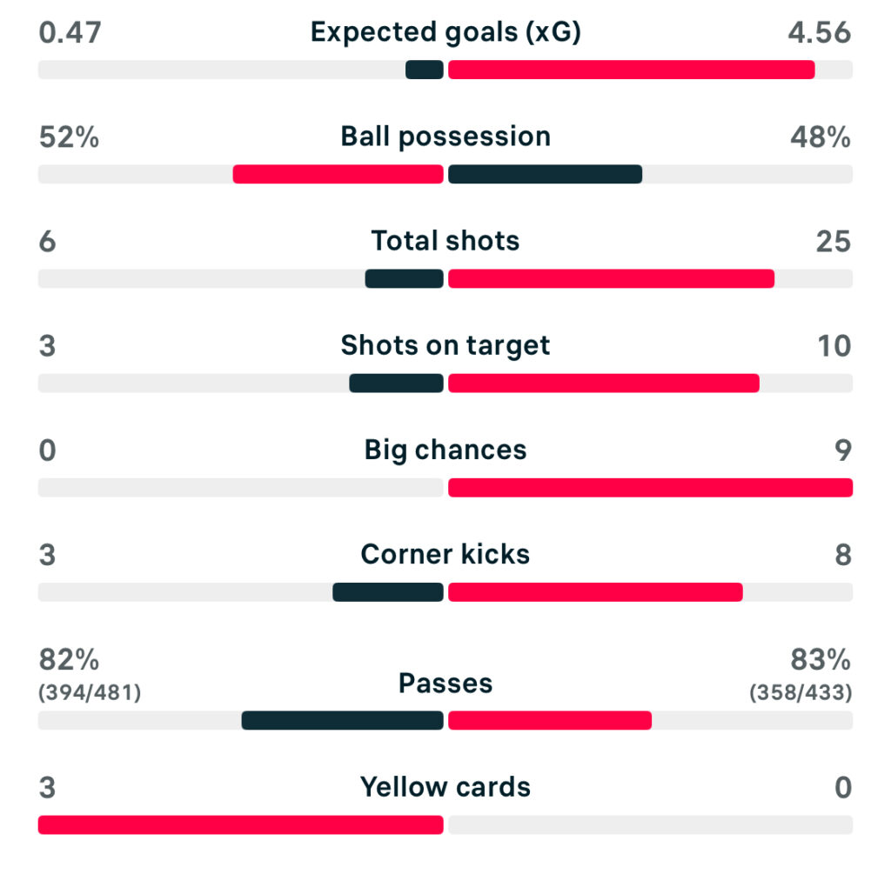The width and height of the screenshot is (891, 874).
Task: Open the Shots on target label
Action: [445, 345]
